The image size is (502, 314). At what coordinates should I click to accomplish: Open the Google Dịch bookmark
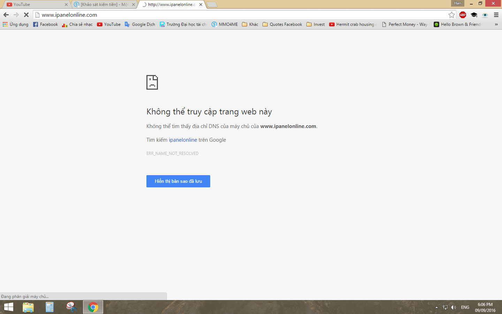tap(140, 24)
